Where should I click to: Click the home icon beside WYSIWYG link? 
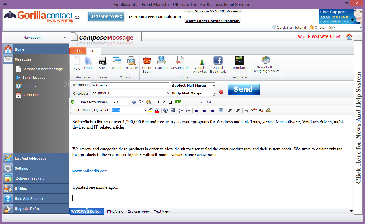pos(349,37)
